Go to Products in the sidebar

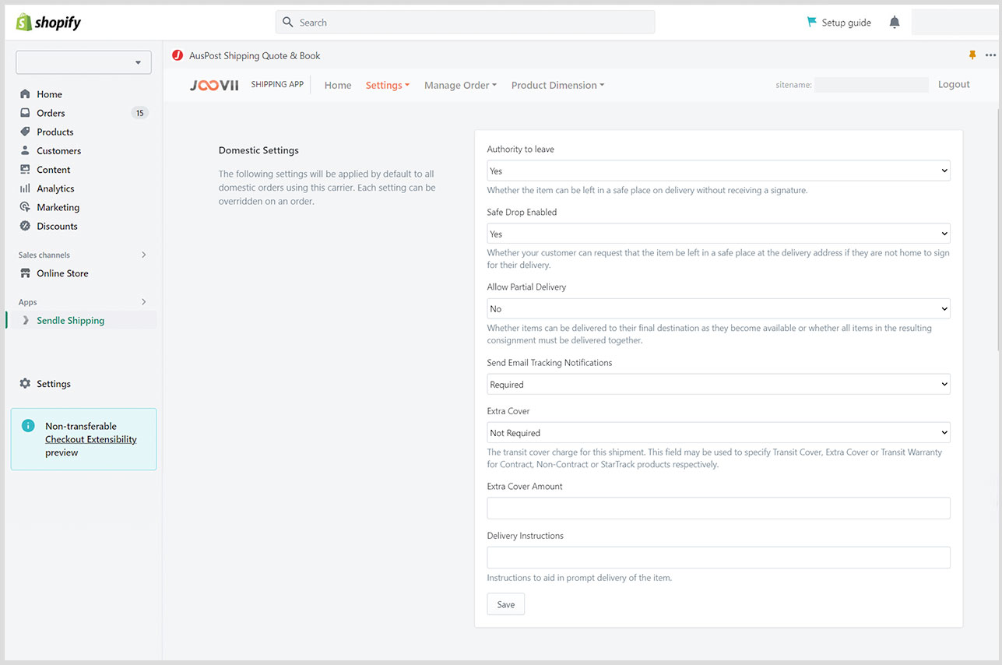54,132
